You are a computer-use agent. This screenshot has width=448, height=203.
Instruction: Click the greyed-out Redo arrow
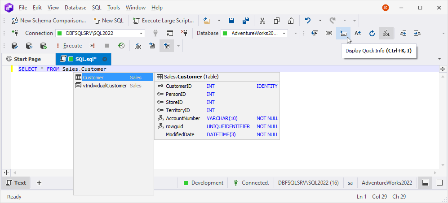(332, 21)
